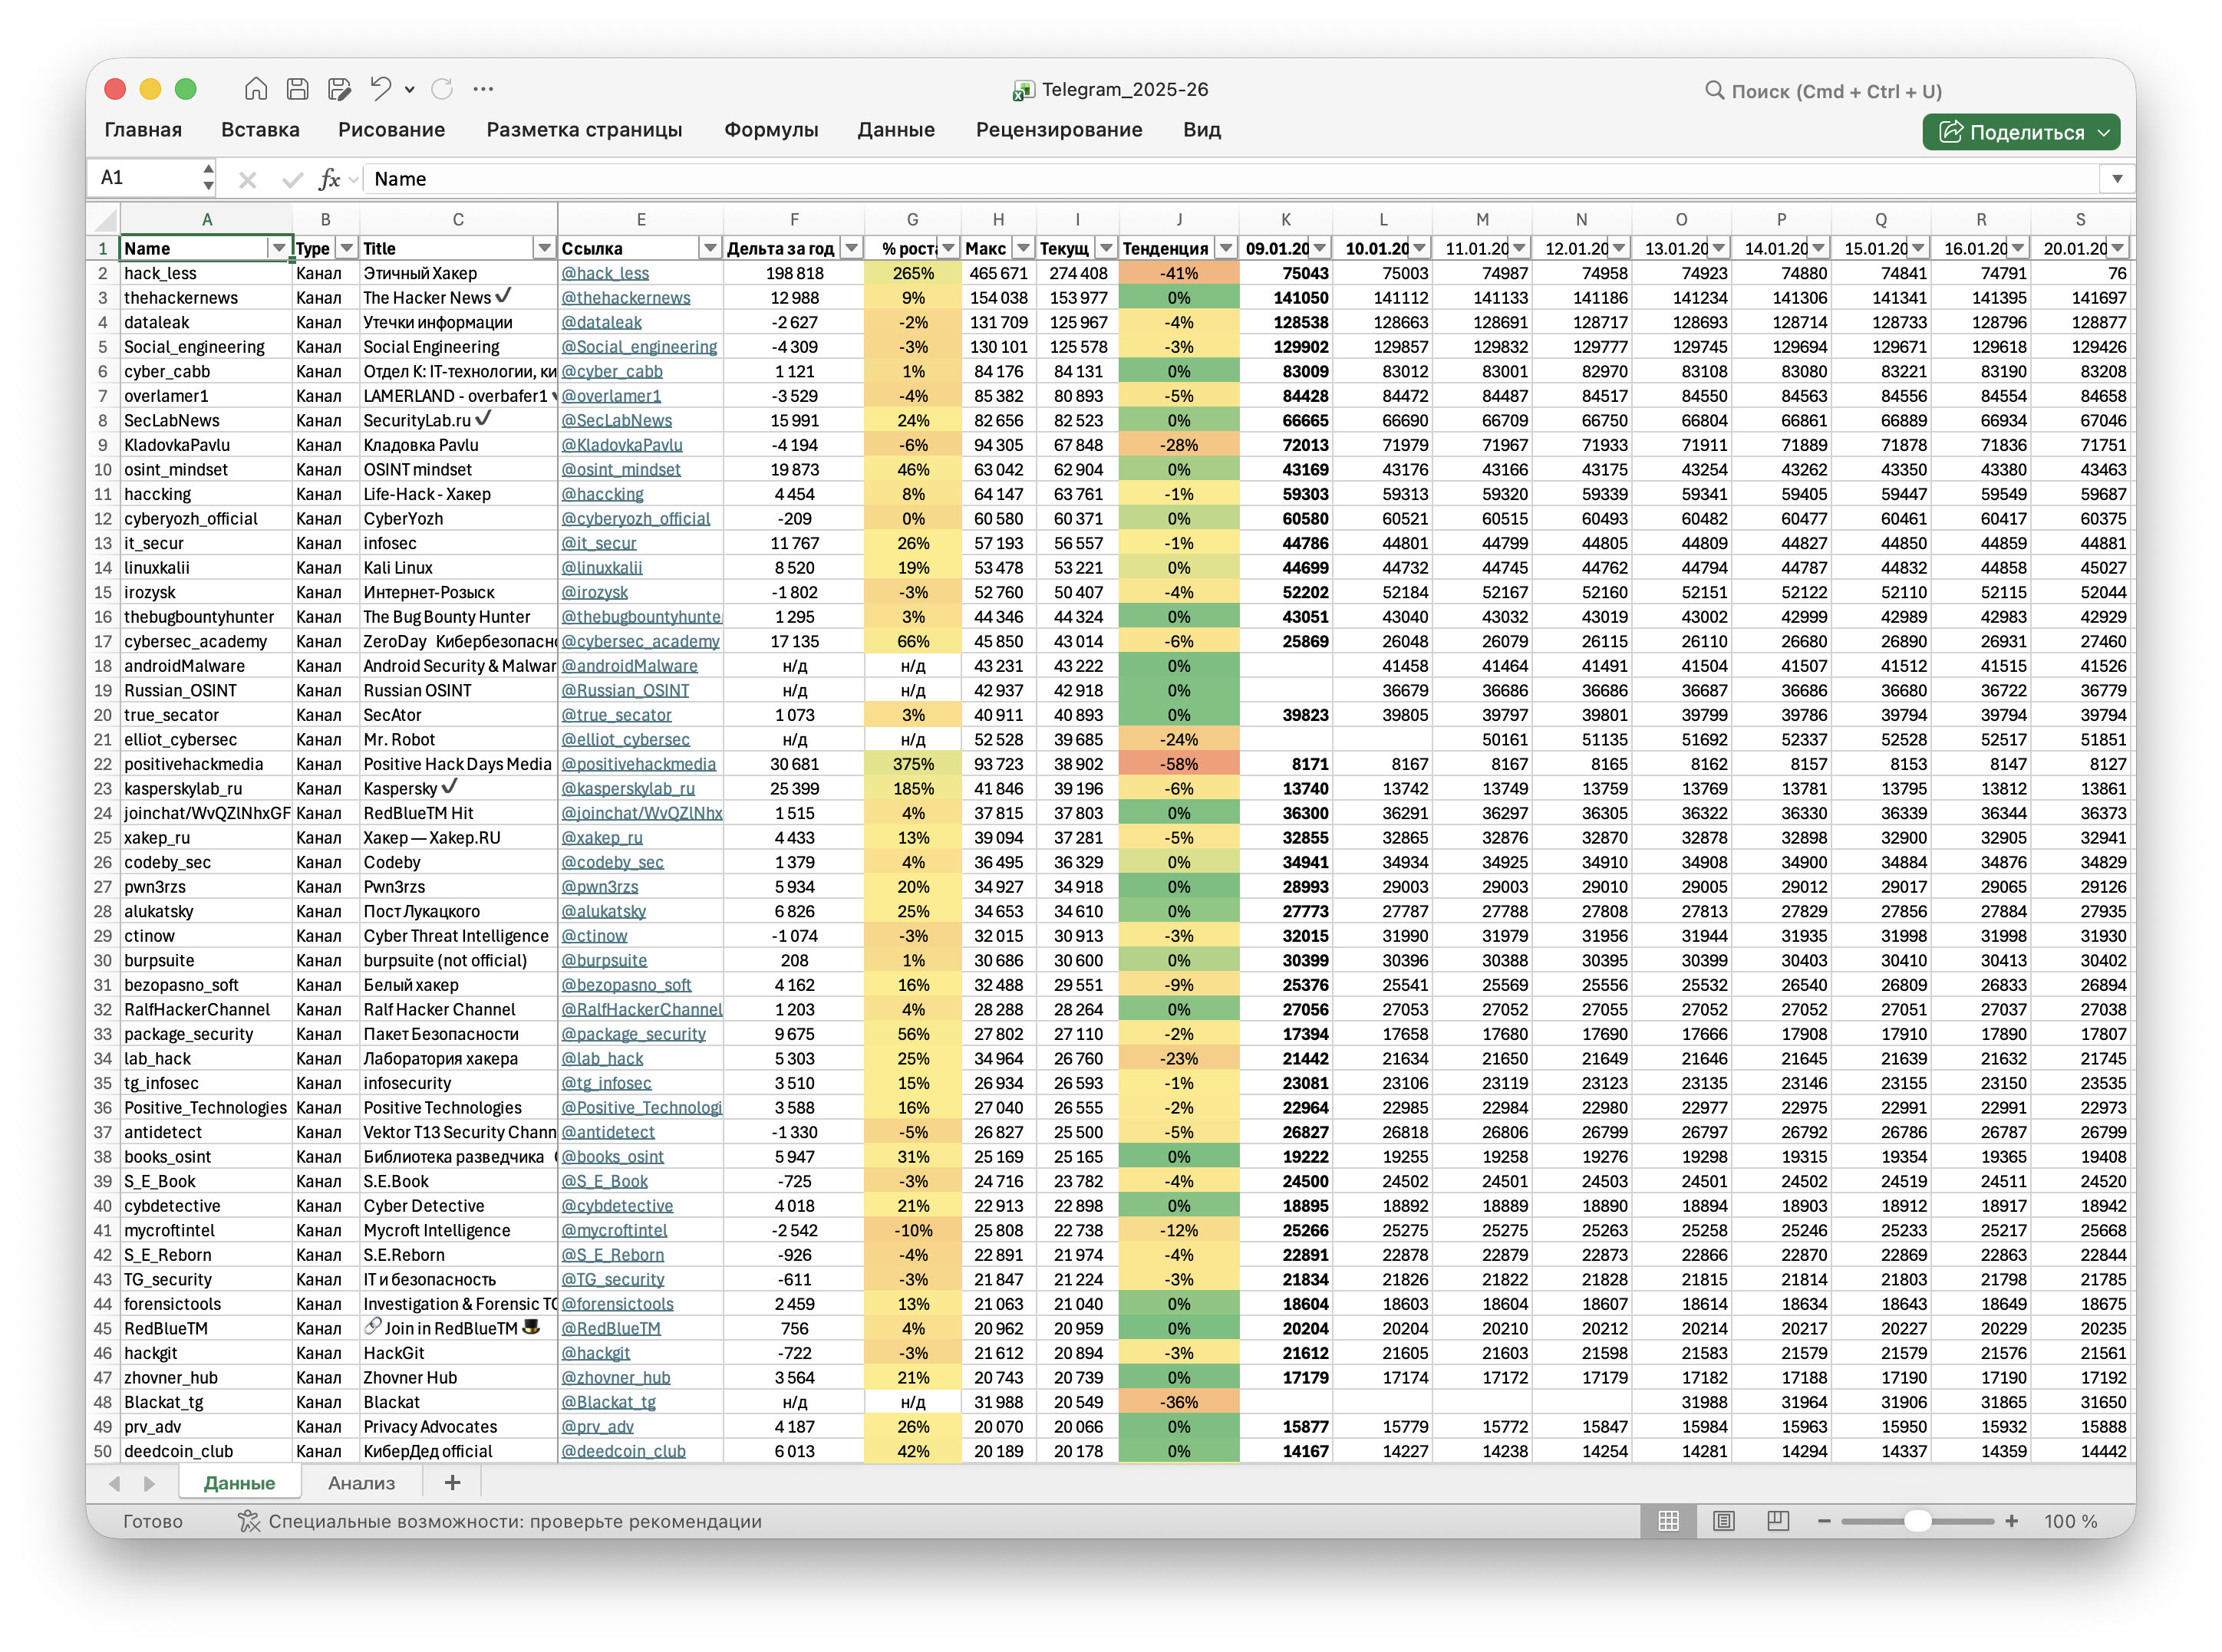Switch to Page Layout view button
2222x1652 pixels.
coord(1724,1521)
